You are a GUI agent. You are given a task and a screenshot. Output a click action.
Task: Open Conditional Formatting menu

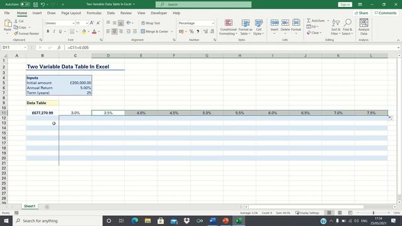(x=228, y=27)
